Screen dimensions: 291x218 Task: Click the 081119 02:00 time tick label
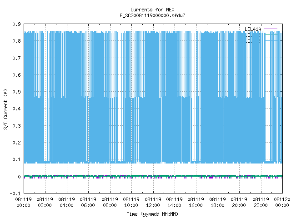pyautogui.click(x=45, y=203)
